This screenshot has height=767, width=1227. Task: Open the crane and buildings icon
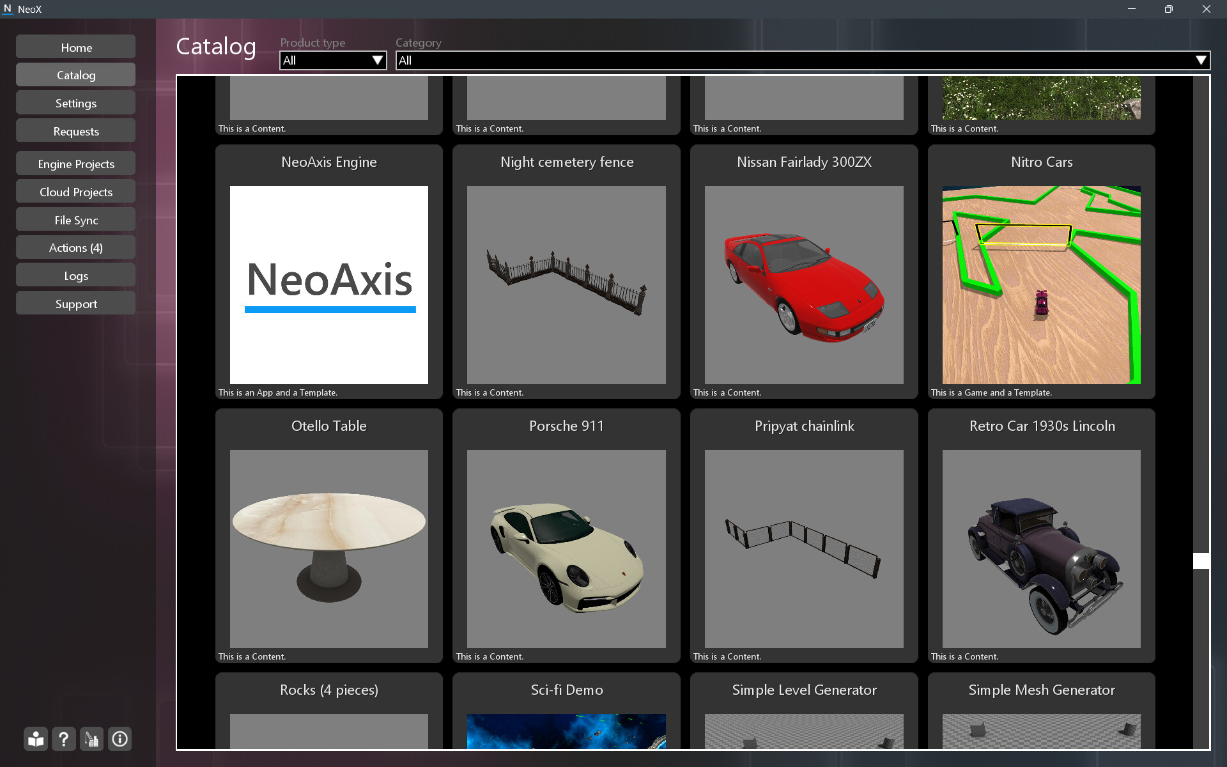click(92, 739)
